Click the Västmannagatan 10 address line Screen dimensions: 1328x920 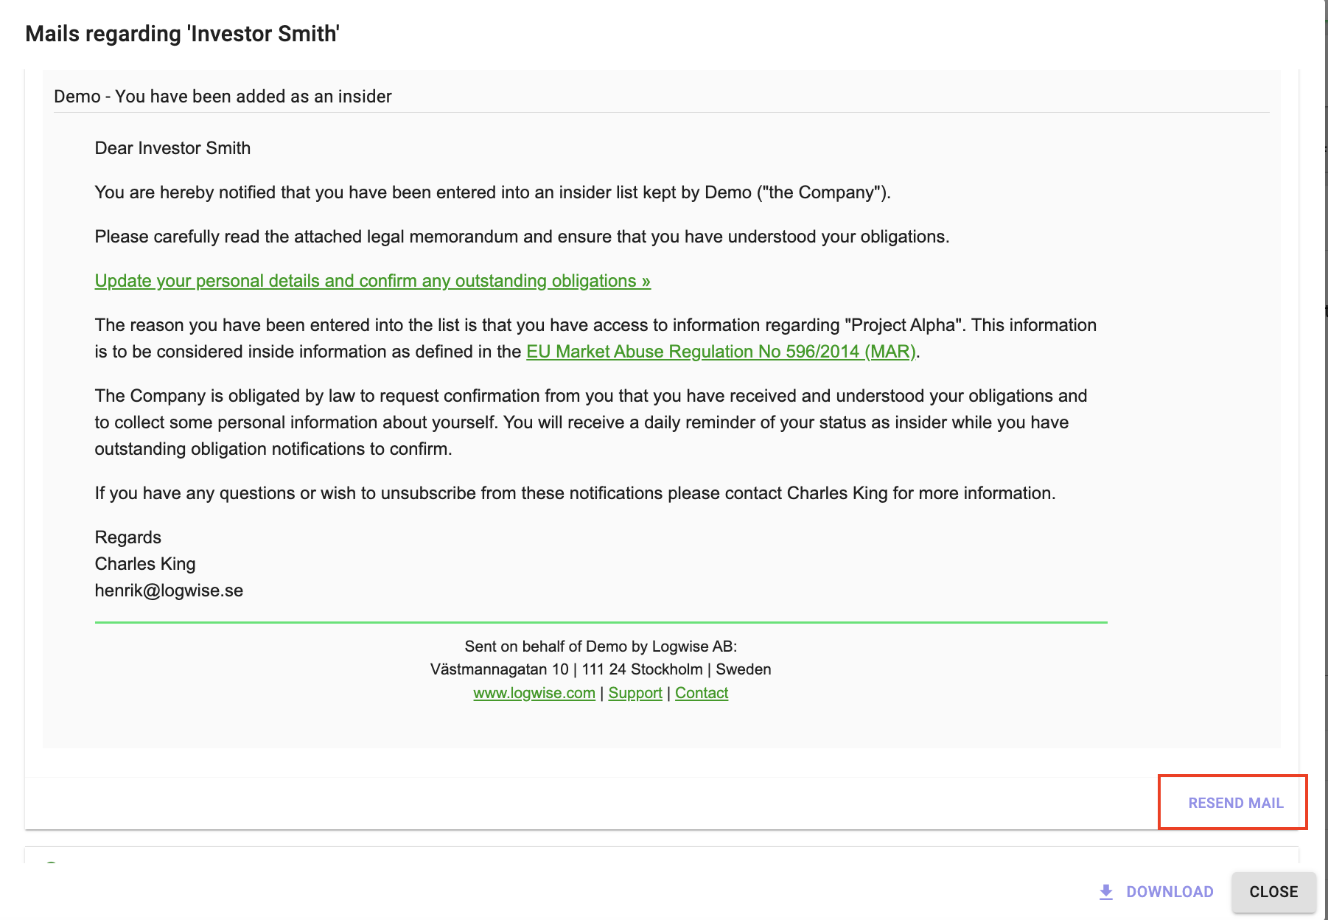pyautogui.click(x=601, y=669)
